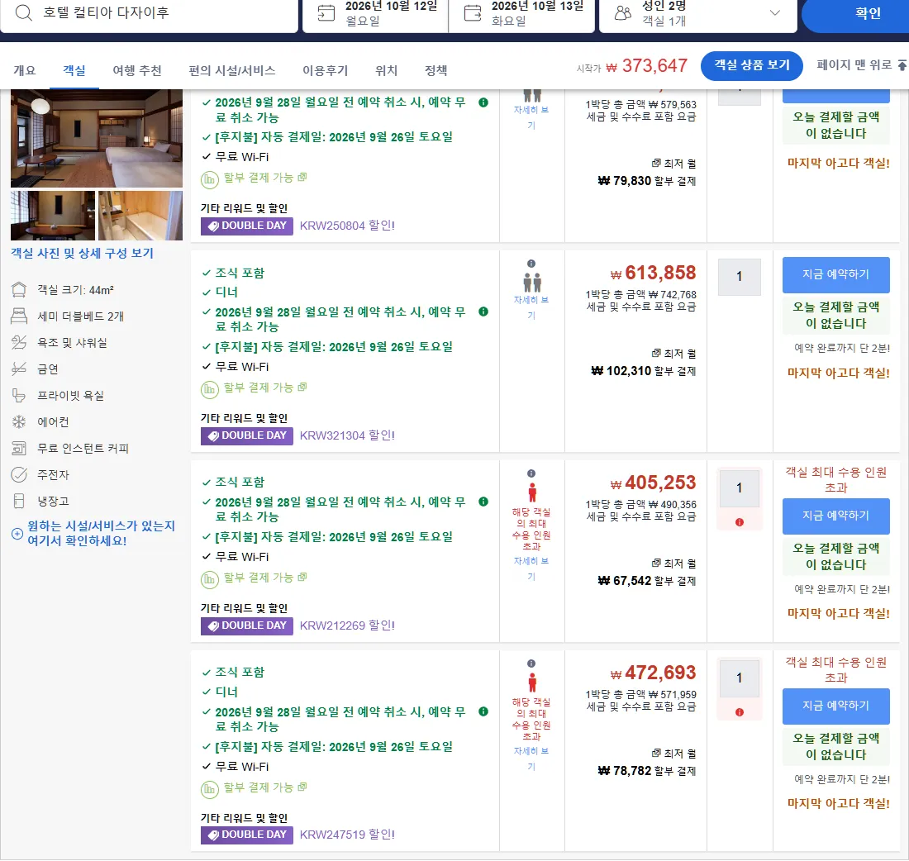909x861 pixels.
Task: Open the main room photo thumbnail
Action: pyautogui.click(x=96, y=139)
